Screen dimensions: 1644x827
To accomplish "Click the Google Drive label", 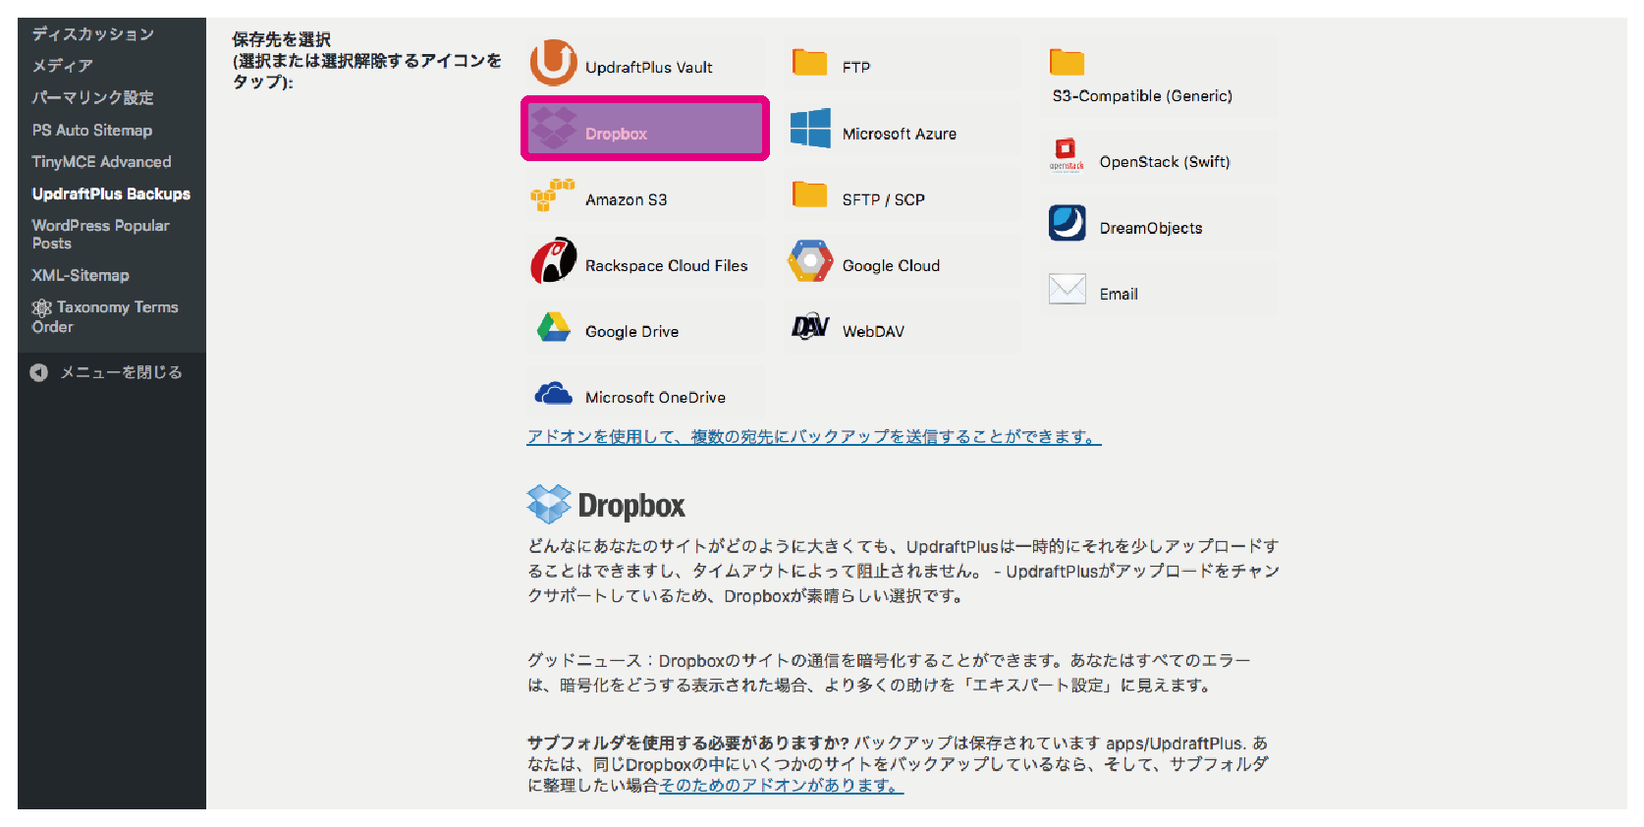I will point(632,331).
